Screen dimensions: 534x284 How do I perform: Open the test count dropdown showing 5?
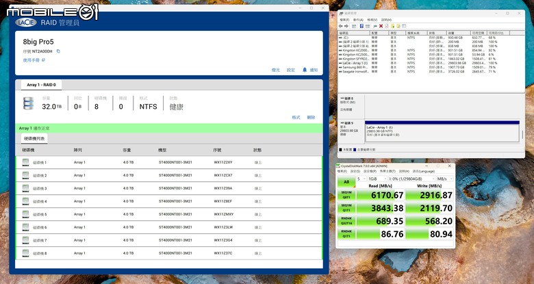pyautogui.click(x=361, y=179)
